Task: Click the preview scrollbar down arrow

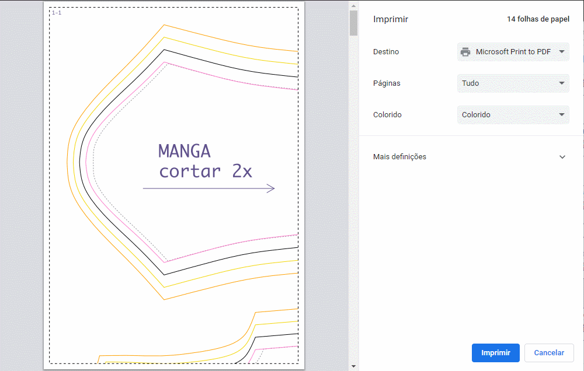Action: click(353, 366)
